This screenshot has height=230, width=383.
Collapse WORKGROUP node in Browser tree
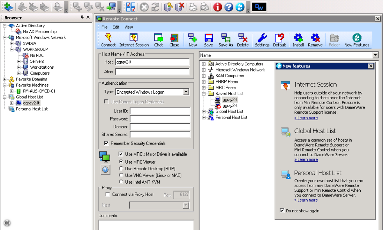[x=11, y=50]
